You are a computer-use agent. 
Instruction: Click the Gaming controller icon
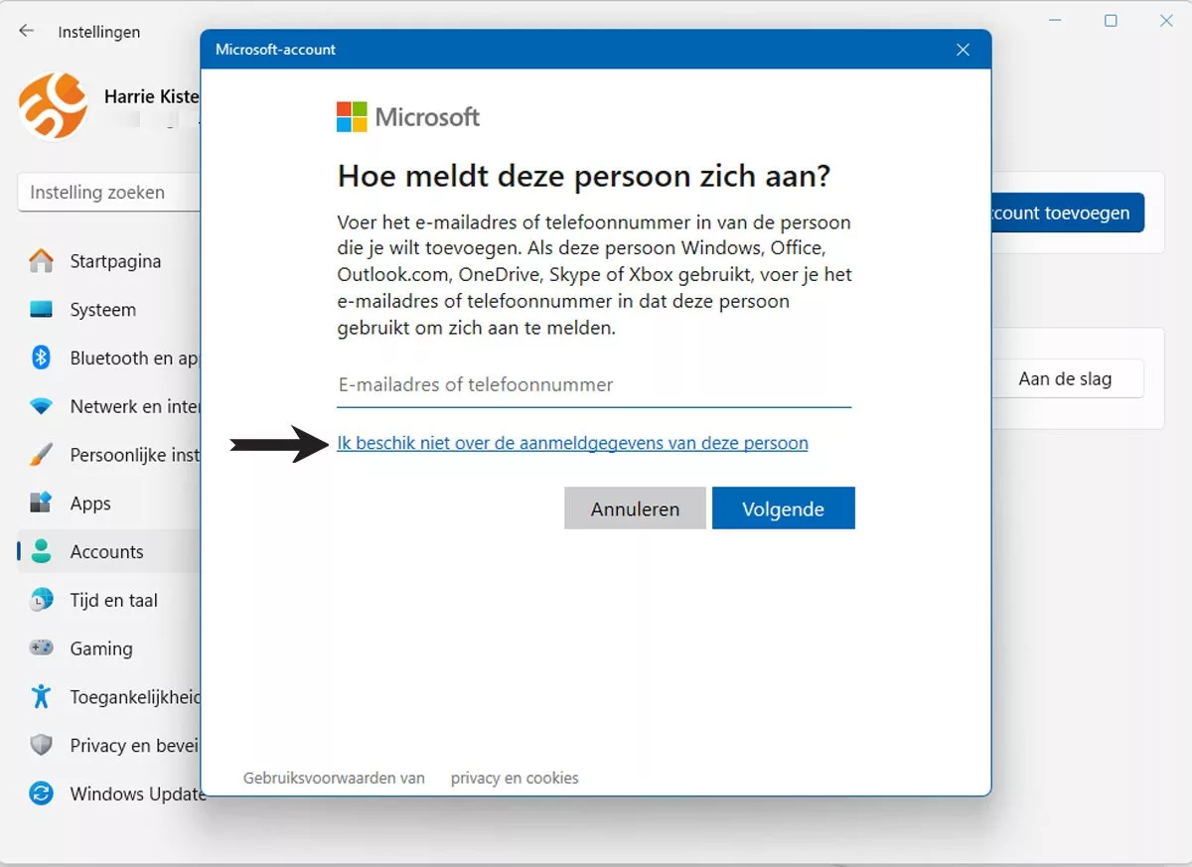point(41,648)
